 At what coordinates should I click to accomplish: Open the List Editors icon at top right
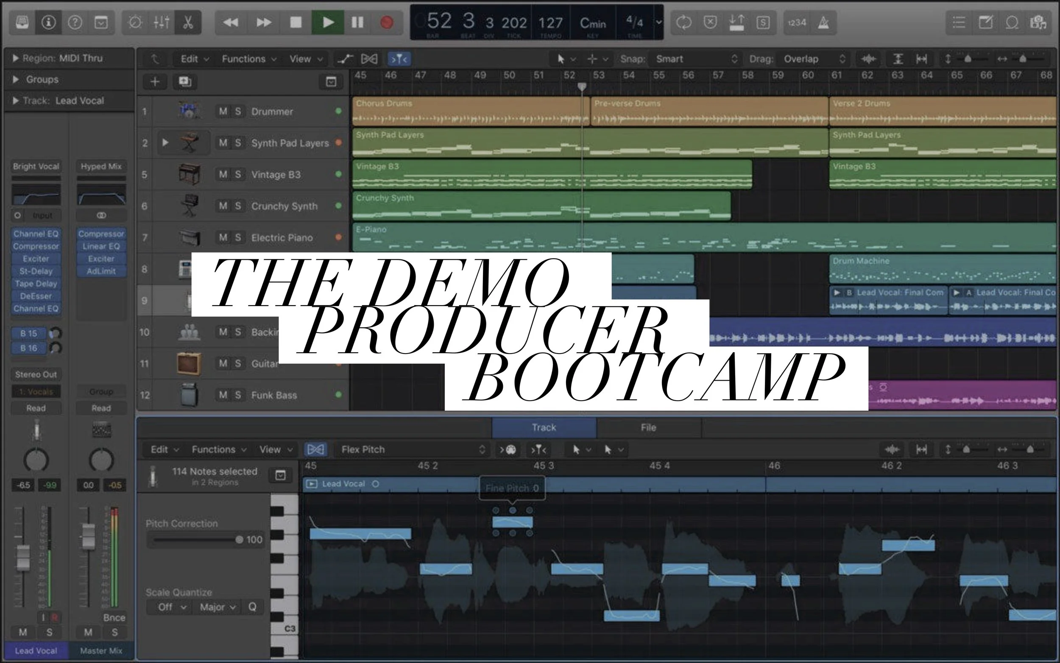[958, 22]
